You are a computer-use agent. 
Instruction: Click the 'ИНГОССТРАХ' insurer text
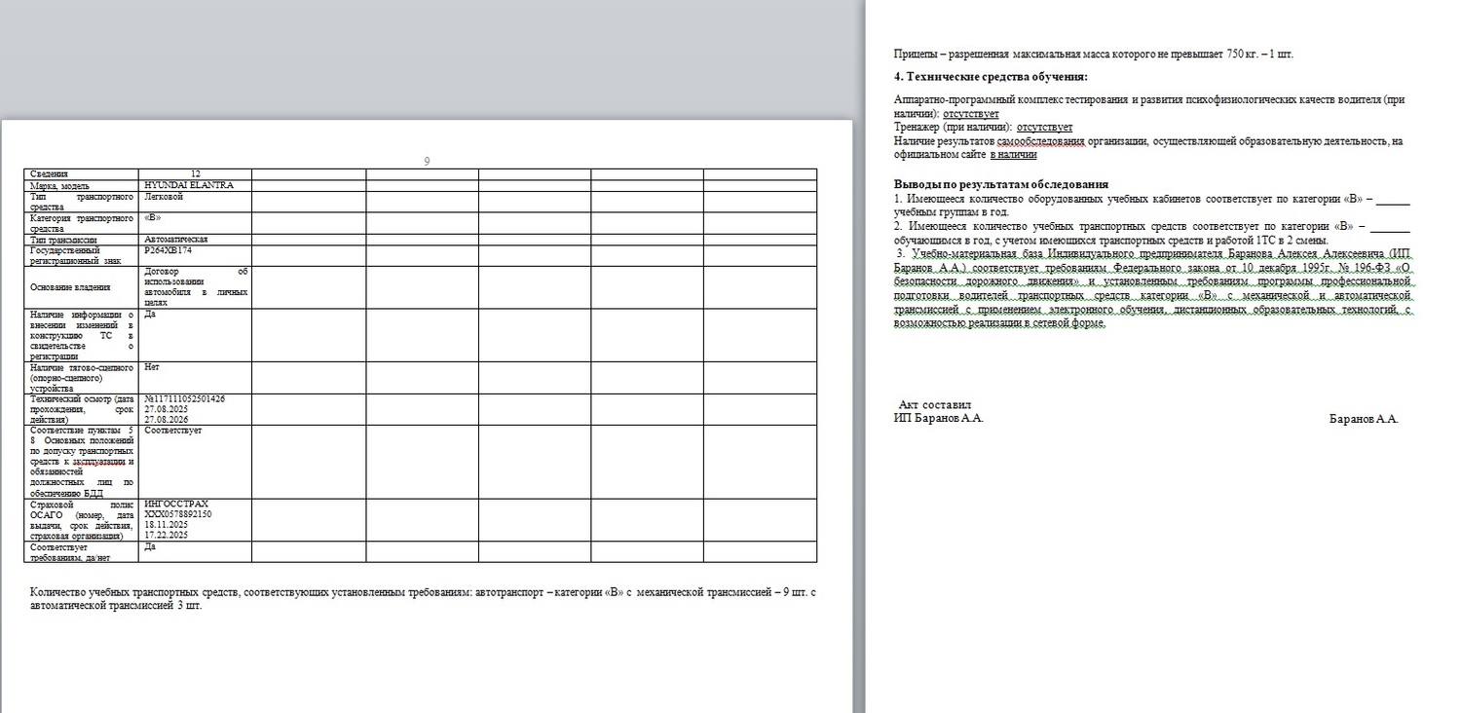click(x=176, y=504)
